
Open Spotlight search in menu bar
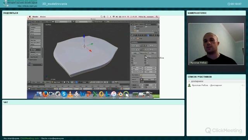coord(157,17)
